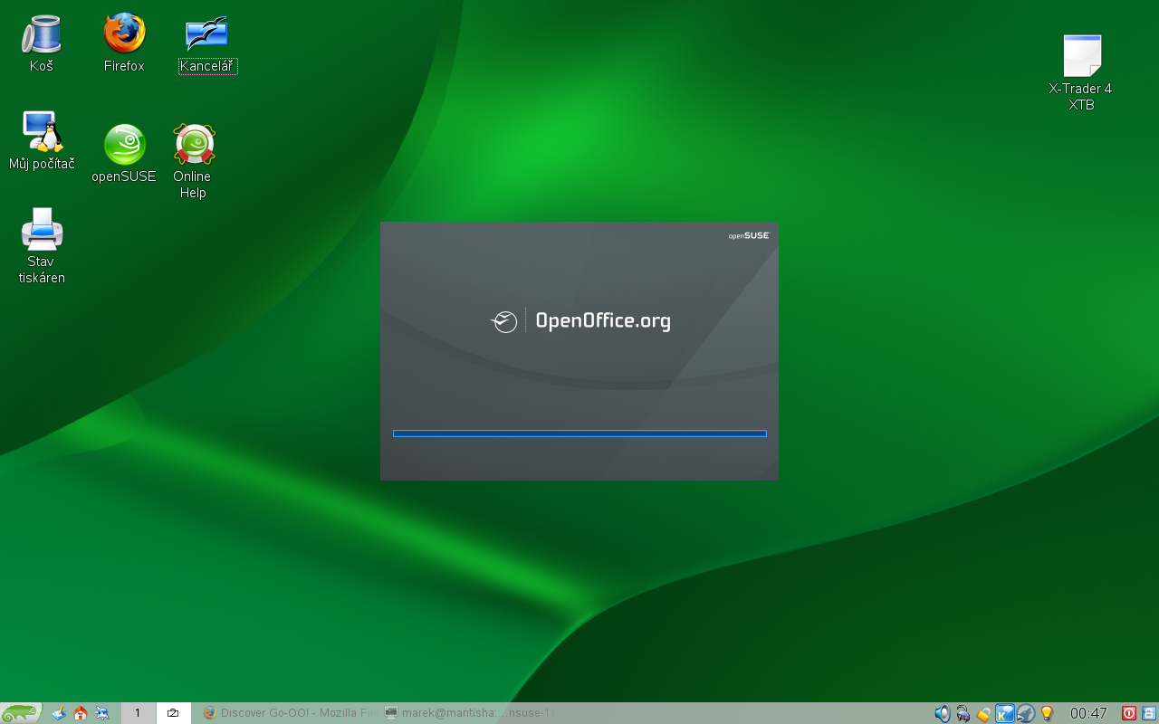This screenshot has width=1159, height=724.
Task: Click the 00:47 panel clock
Action: coord(1088,713)
